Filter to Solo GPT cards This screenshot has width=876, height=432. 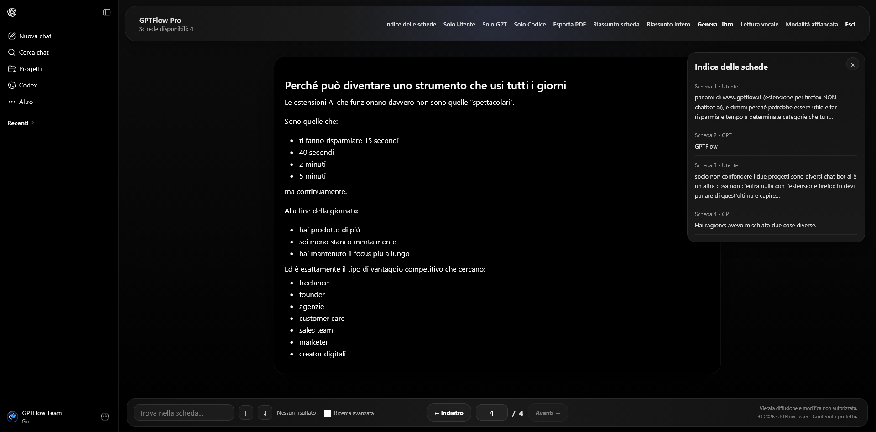494,24
